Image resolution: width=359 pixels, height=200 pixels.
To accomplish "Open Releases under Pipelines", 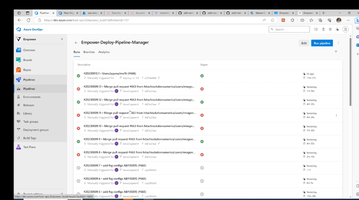I will pos(28,105).
